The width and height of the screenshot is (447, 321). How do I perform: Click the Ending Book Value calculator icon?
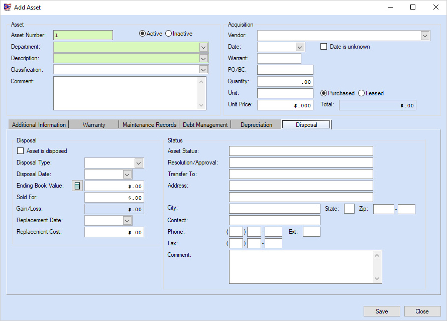point(77,186)
